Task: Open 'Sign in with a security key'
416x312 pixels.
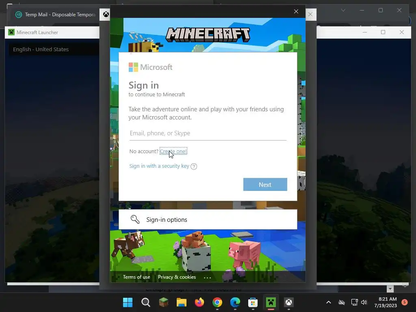Action: (x=159, y=166)
